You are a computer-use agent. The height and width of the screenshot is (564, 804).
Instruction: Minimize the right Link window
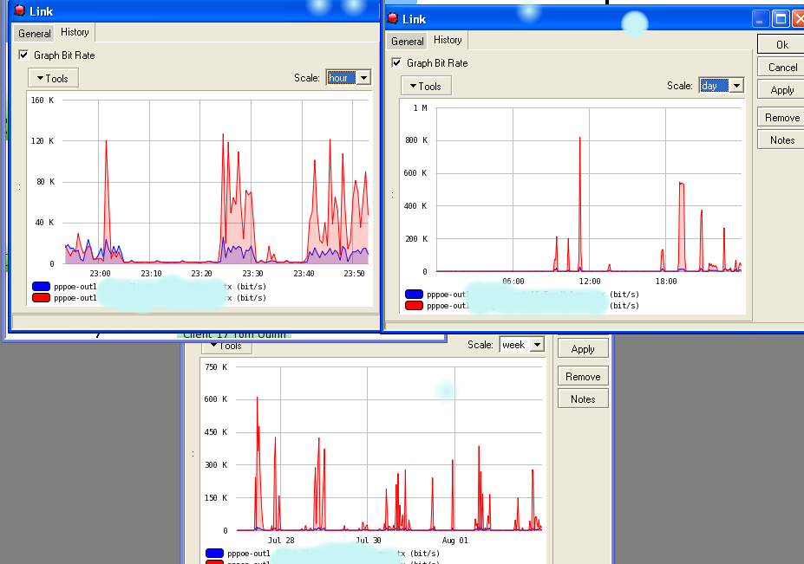(x=761, y=17)
